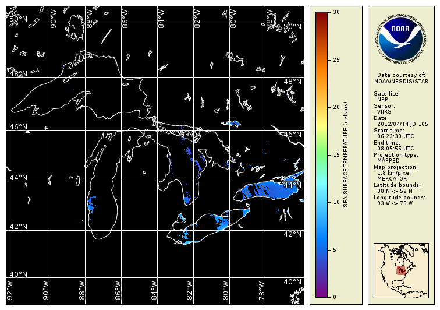Screen dimensions: 440x310
Task: Click the NOAA circular logo
Action: click(400, 39)
